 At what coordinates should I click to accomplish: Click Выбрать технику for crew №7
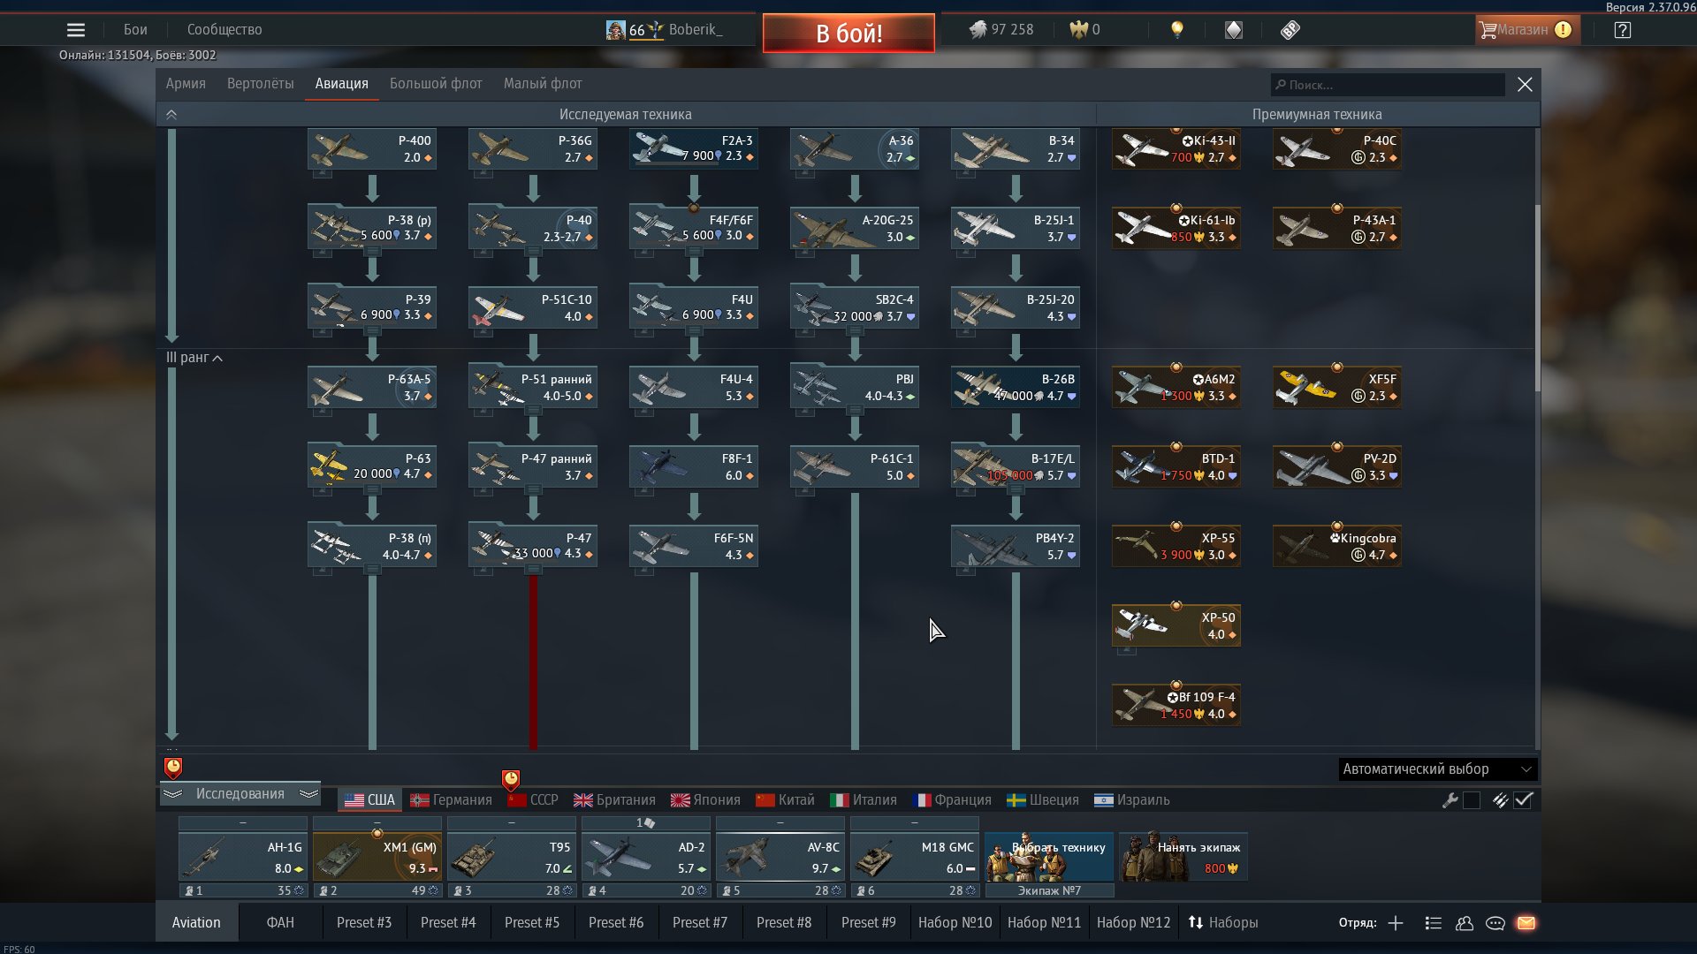coord(1049,857)
